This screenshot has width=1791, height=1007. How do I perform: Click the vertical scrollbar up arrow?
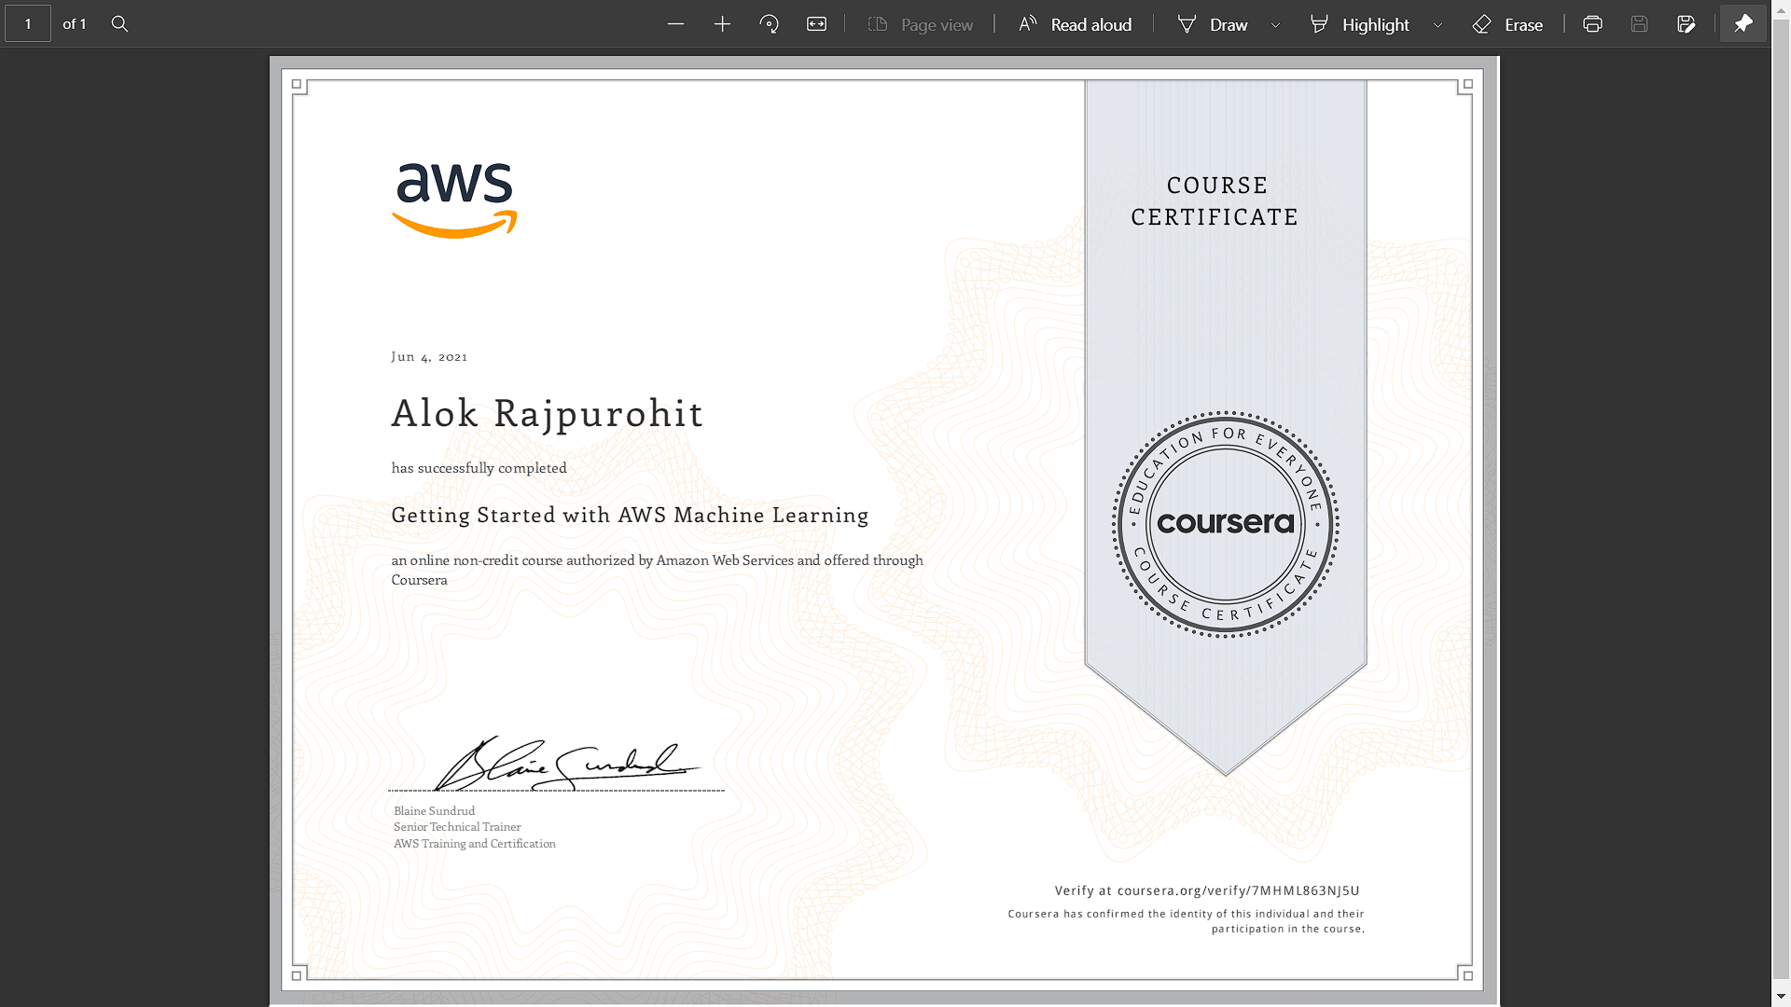[1781, 7]
